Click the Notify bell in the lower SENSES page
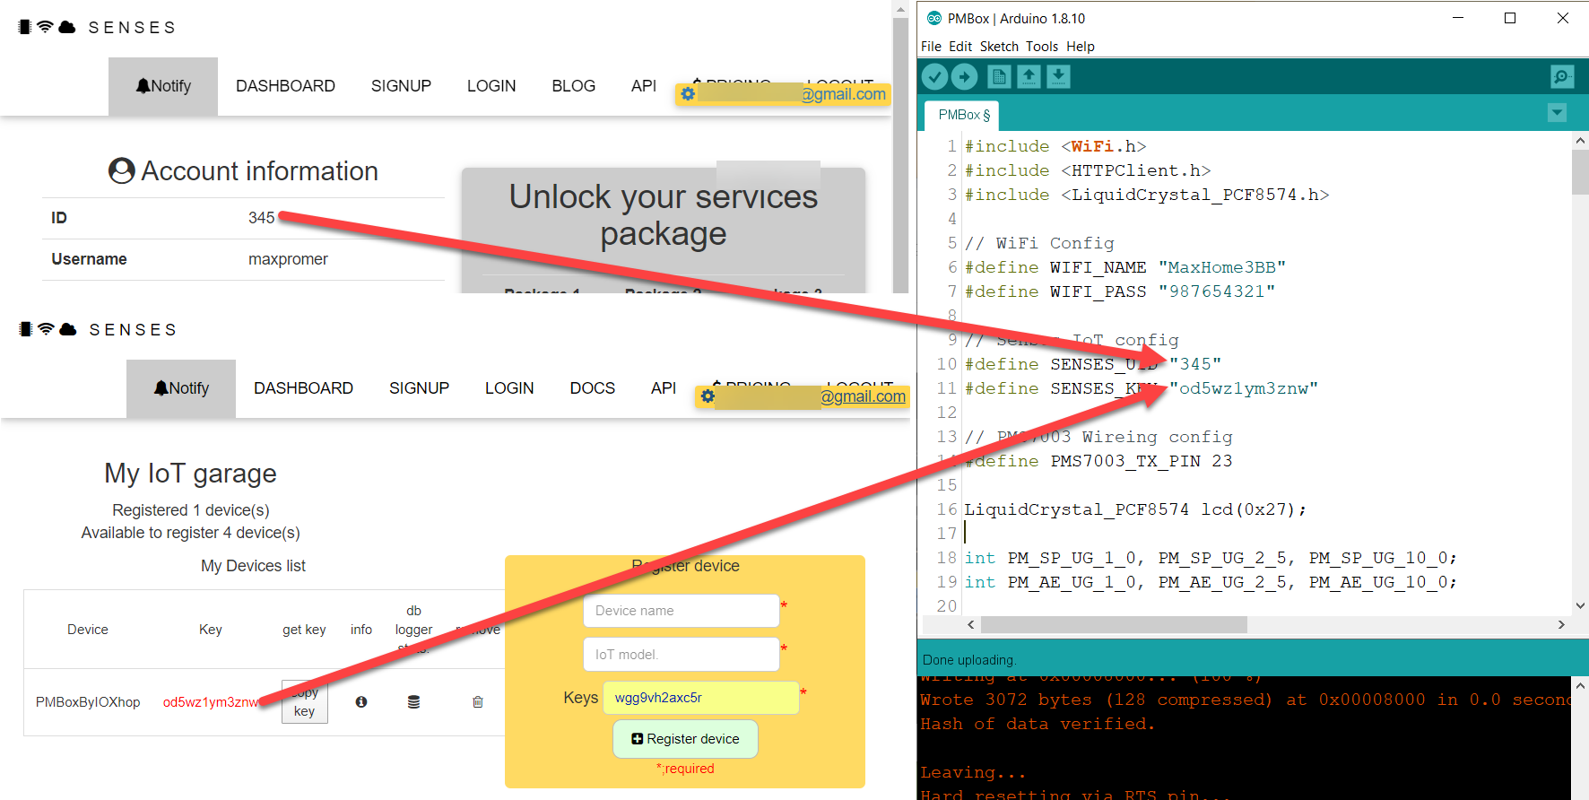The image size is (1589, 800). (181, 388)
